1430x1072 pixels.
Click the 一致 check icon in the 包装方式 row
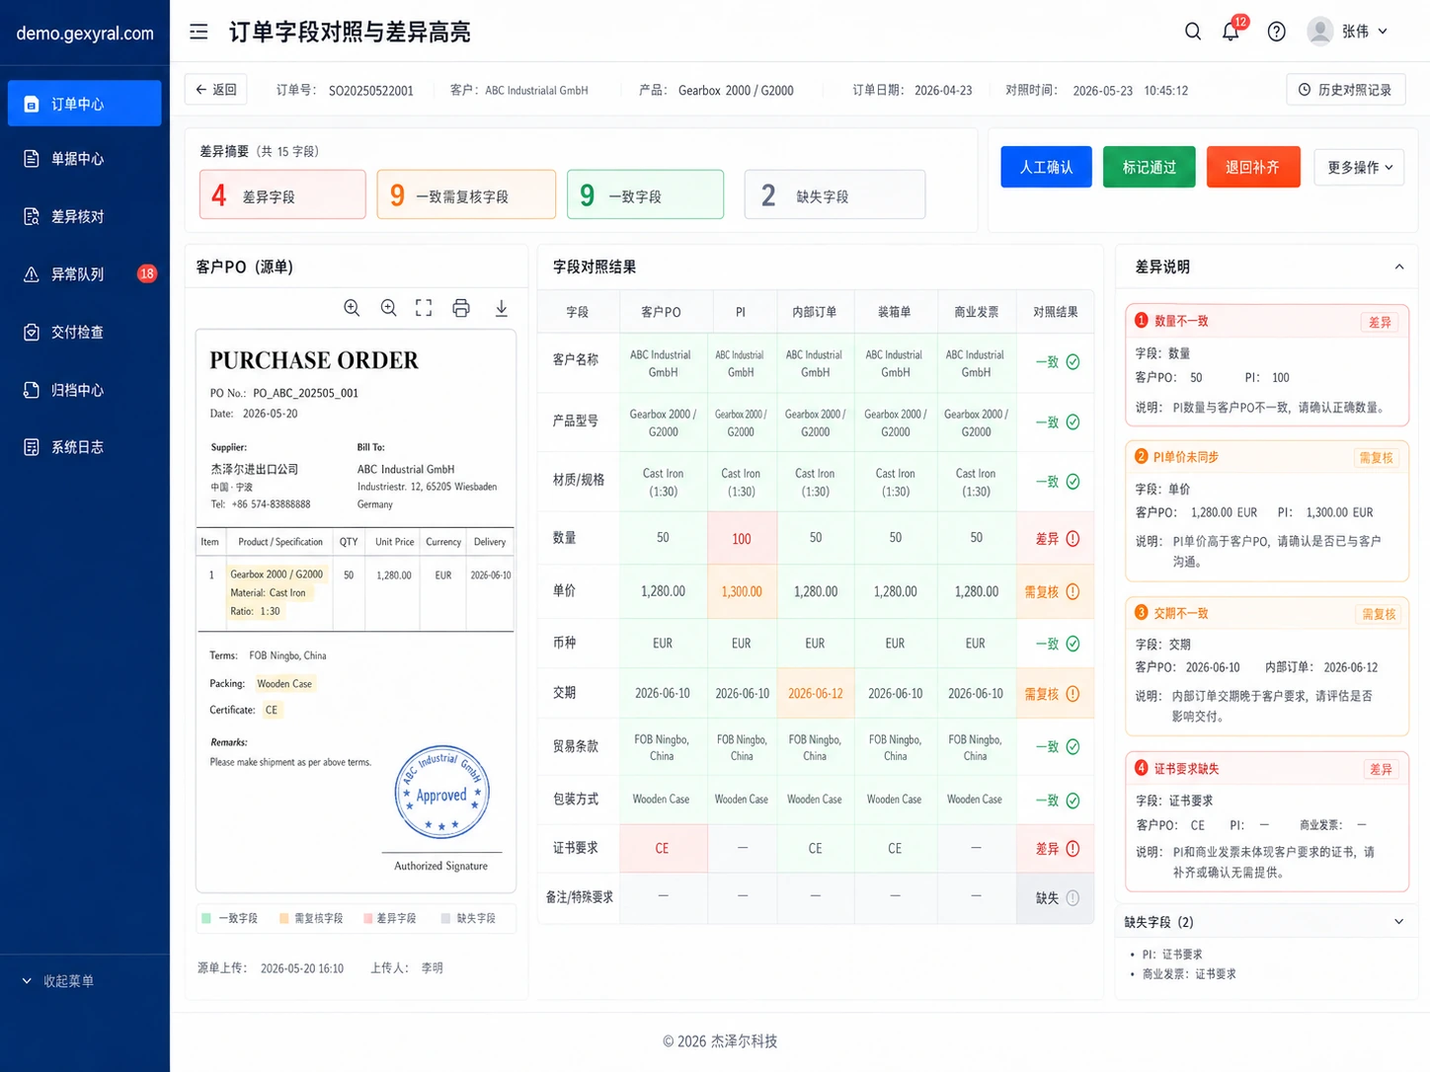(x=1072, y=801)
